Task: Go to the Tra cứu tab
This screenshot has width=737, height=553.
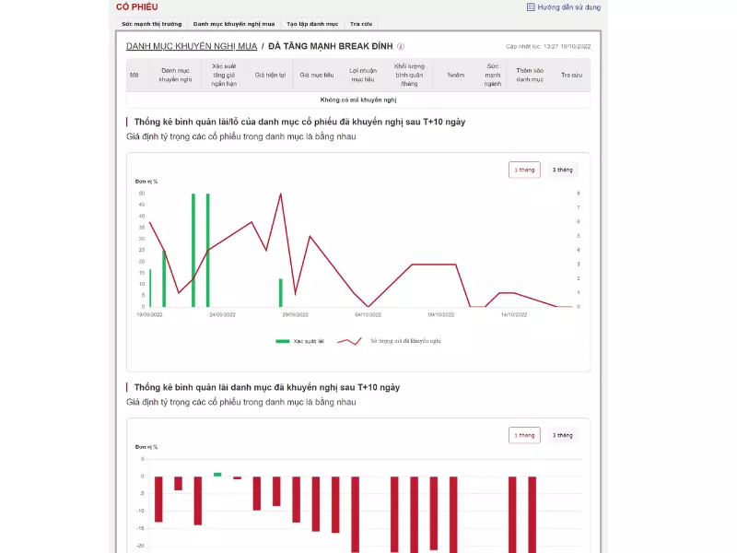Action: pos(361,24)
